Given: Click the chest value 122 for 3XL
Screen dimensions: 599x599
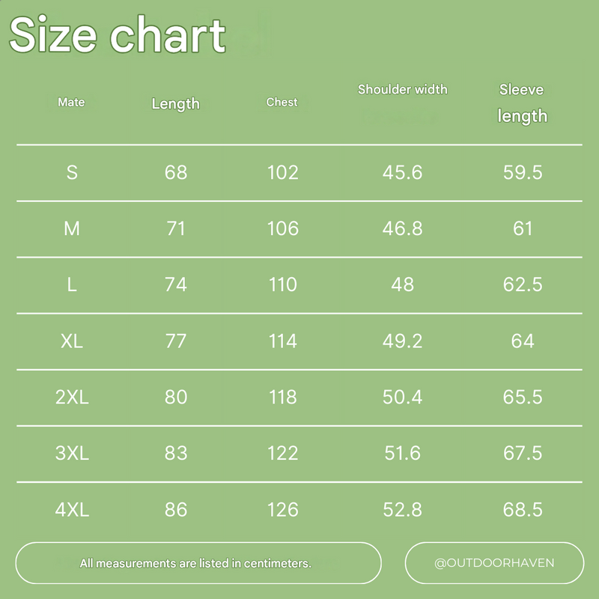Looking at the screenshot, I should coord(283,453).
